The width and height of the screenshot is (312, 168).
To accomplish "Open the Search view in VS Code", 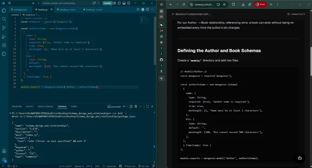I will (x=4, y=19).
